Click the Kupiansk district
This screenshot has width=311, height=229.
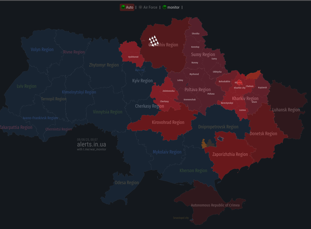pyautogui.click(x=263, y=88)
